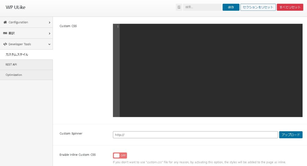The height and width of the screenshot is (166, 307).
Task: Collapse the Developer Tools section chevron
Action: coord(49,44)
